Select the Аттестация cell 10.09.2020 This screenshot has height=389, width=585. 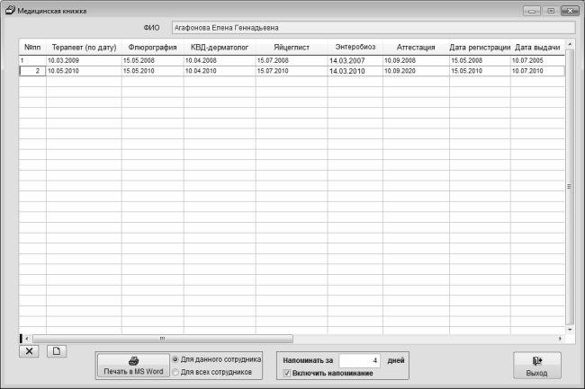[x=415, y=70]
